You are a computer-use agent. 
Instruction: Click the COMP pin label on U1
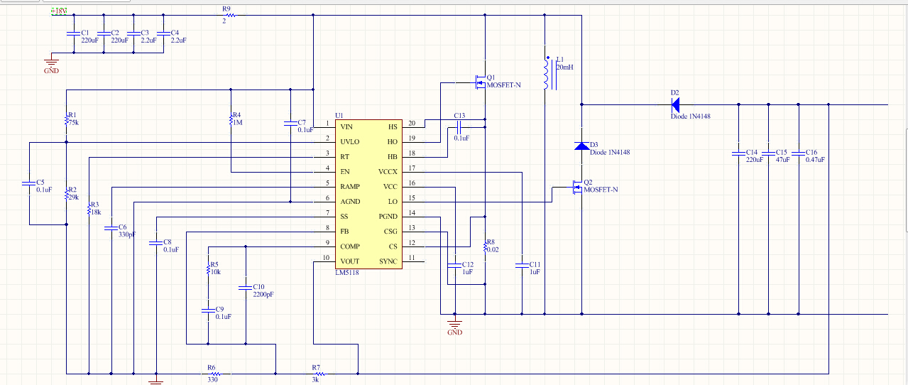(x=350, y=246)
